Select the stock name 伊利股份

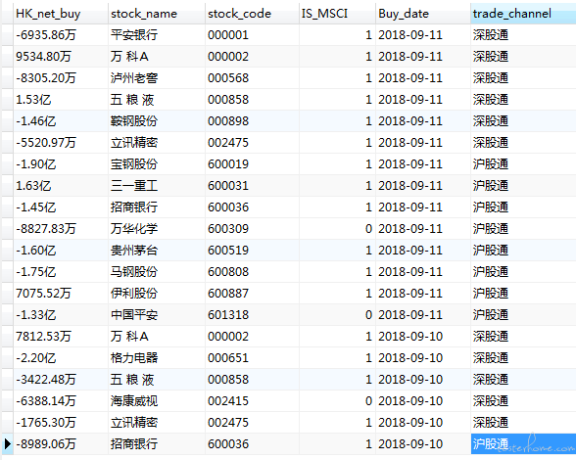[134, 294]
